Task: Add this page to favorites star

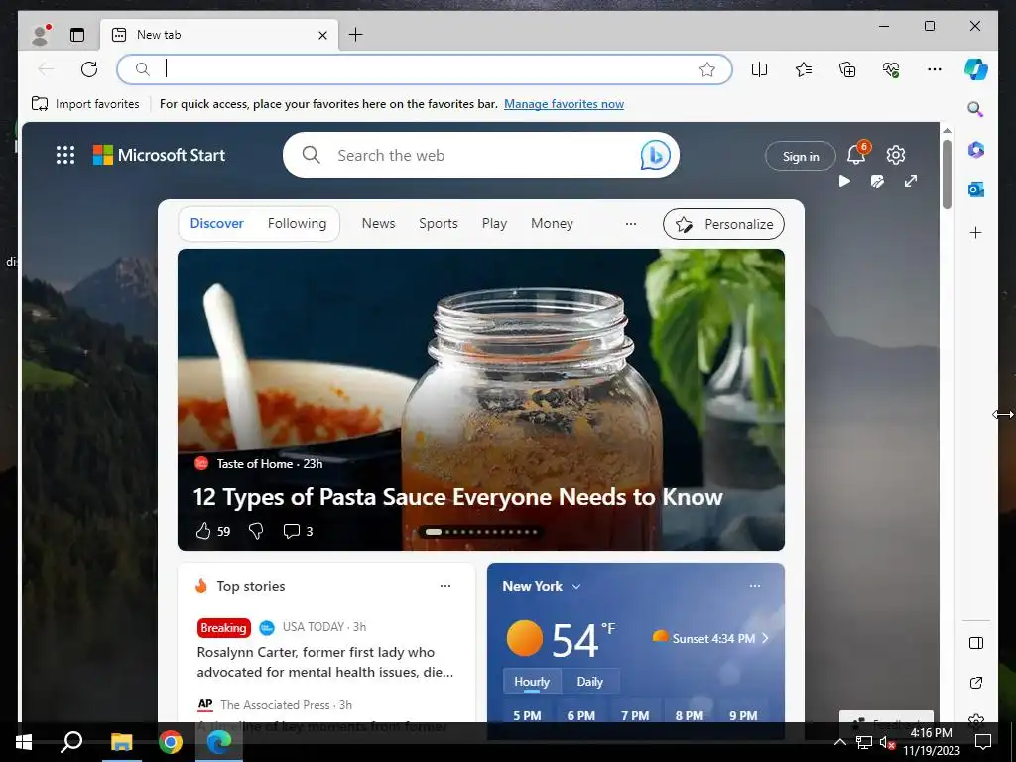Action: click(x=707, y=69)
